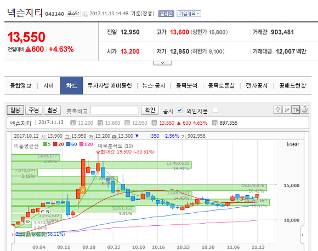This screenshot has width=318, height=251.
Task: Click the 거래대금 12,007 백만 value
Action: [291, 51]
